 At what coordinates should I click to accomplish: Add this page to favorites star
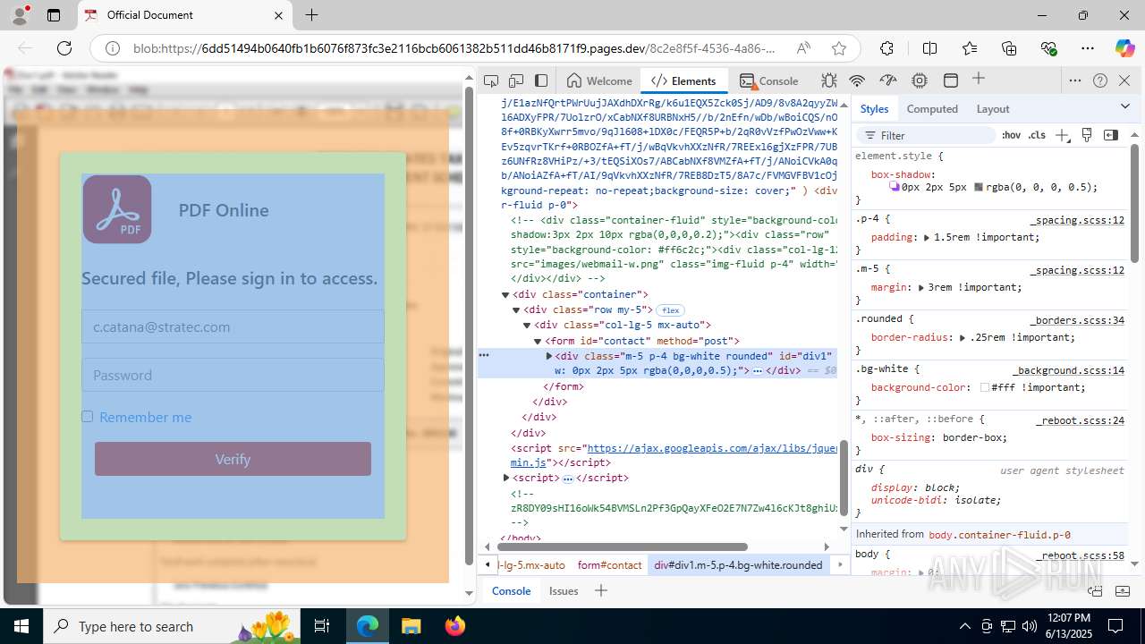[x=838, y=48]
